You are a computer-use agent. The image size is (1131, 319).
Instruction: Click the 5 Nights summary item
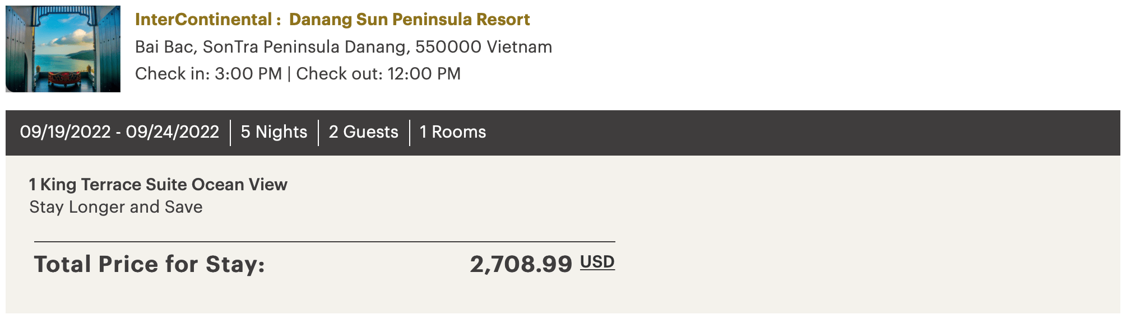tap(274, 132)
